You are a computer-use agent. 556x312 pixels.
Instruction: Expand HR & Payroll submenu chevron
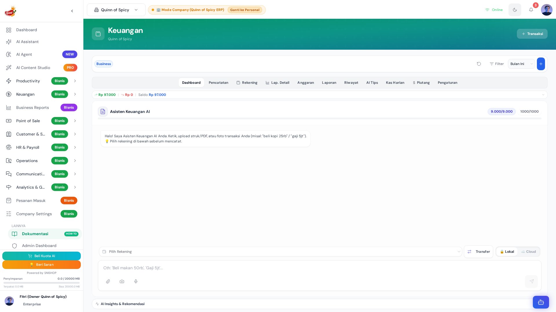(75, 147)
